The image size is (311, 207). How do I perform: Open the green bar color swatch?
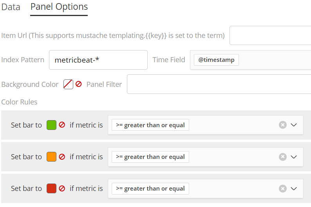click(x=51, y=125)
